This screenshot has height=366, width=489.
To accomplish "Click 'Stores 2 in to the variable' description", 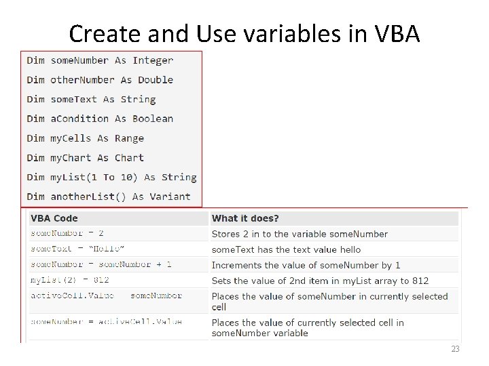I will 300,234.
